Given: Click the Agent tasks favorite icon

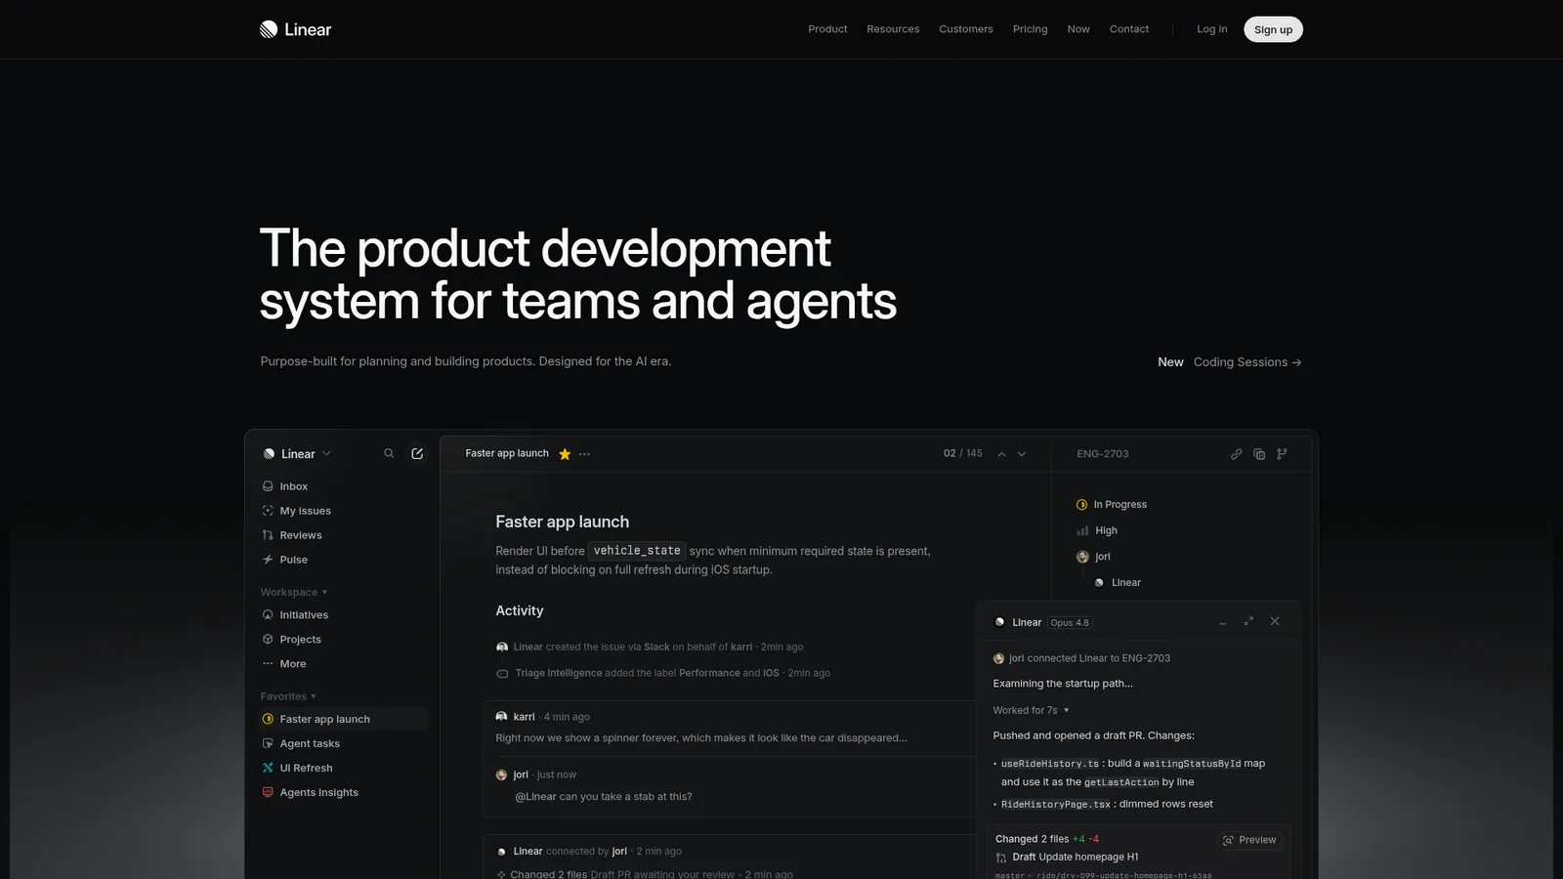Looking at the screenshot, I should (268, 744).
